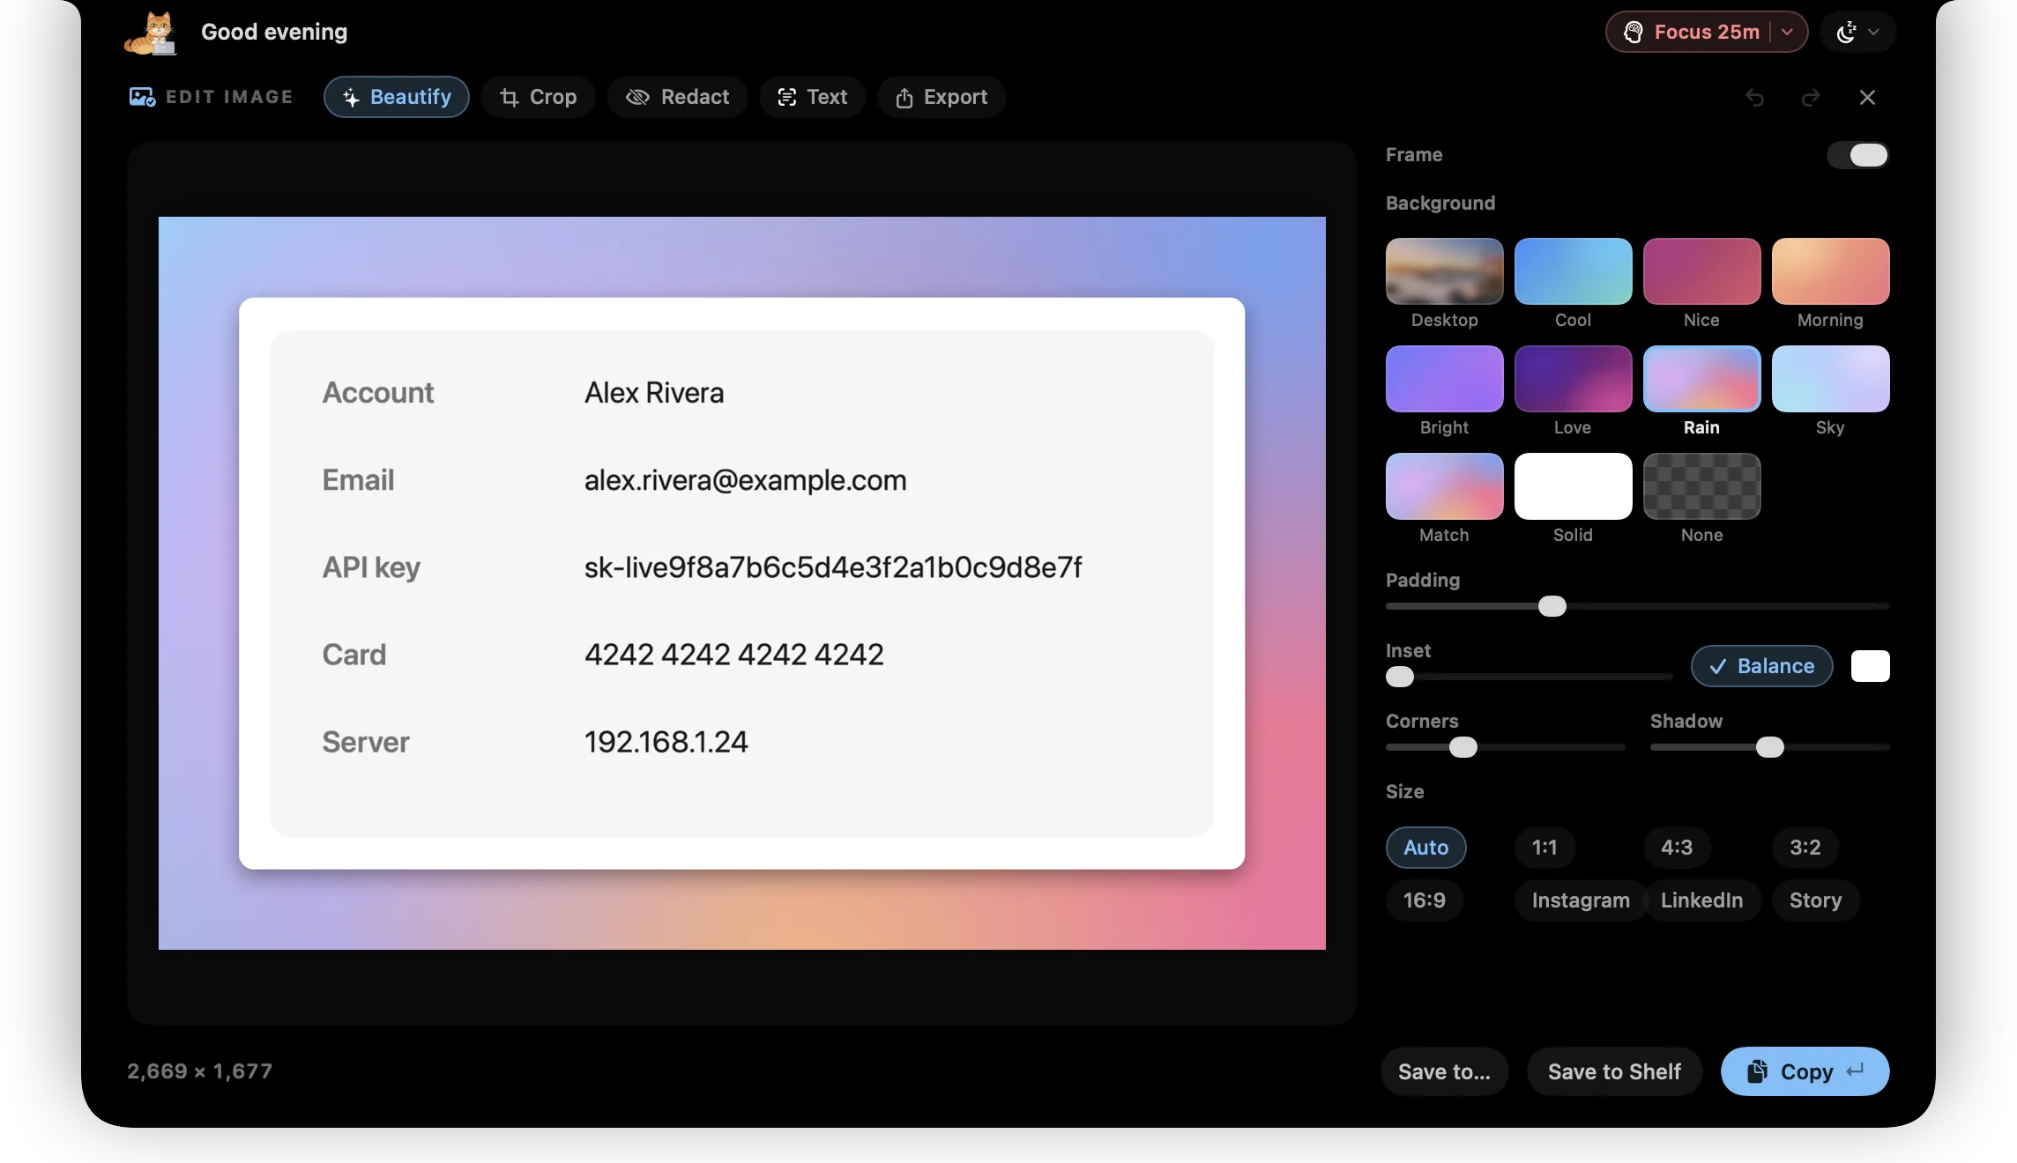Viewport: 2017px width, 1163px height.
Task: Click the Corners slider handle
Action: (1463, 747)
